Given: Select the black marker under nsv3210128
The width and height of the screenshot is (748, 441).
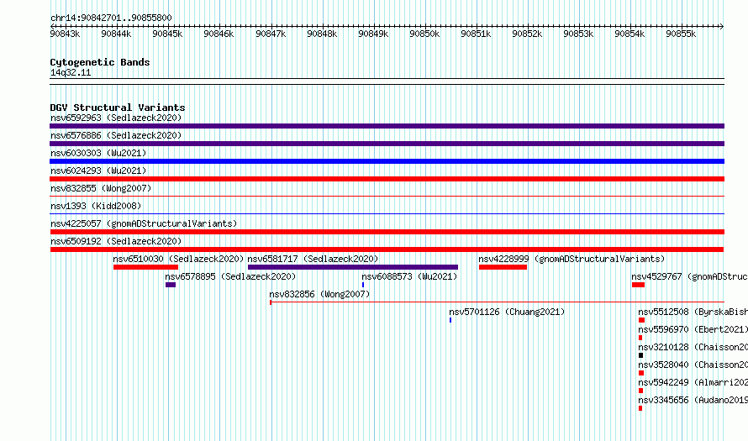Looking at the screenshot, I should tap(640, 355).
